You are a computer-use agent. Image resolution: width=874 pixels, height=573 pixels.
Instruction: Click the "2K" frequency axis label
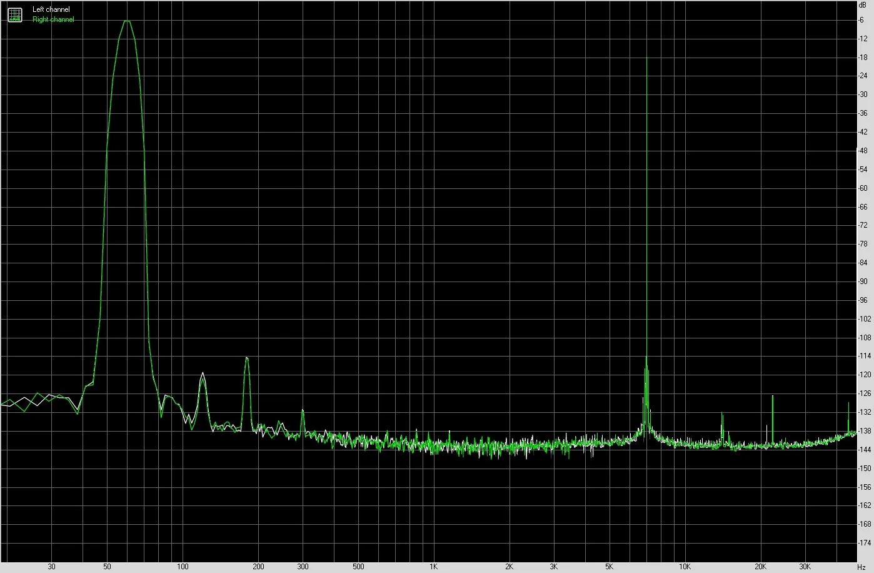[x=510, y=567]
